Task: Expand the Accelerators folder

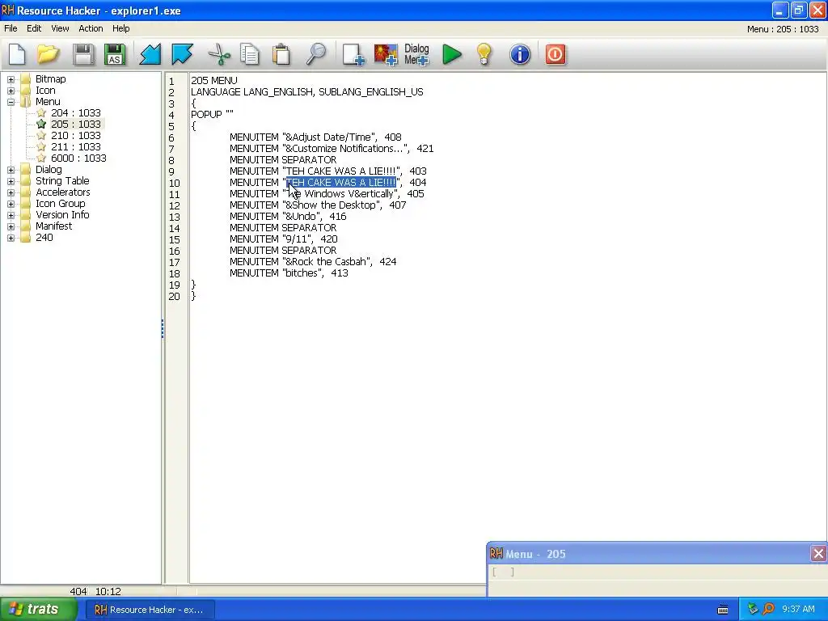Action: pos(11,192)
